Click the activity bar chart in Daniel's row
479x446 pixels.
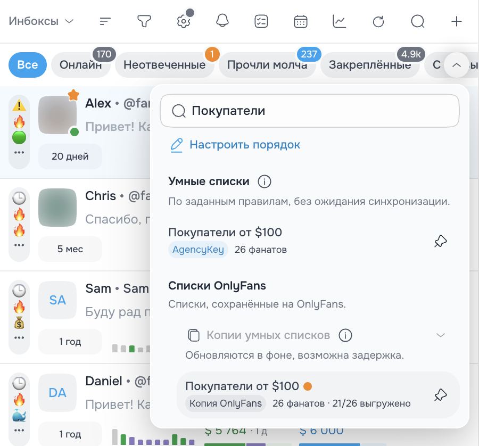pos(153,437)
